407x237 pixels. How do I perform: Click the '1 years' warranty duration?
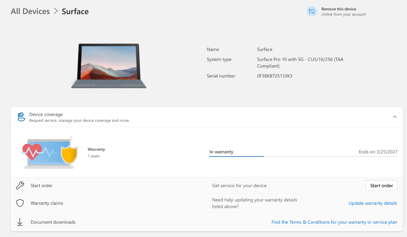(x=94, y=156)
